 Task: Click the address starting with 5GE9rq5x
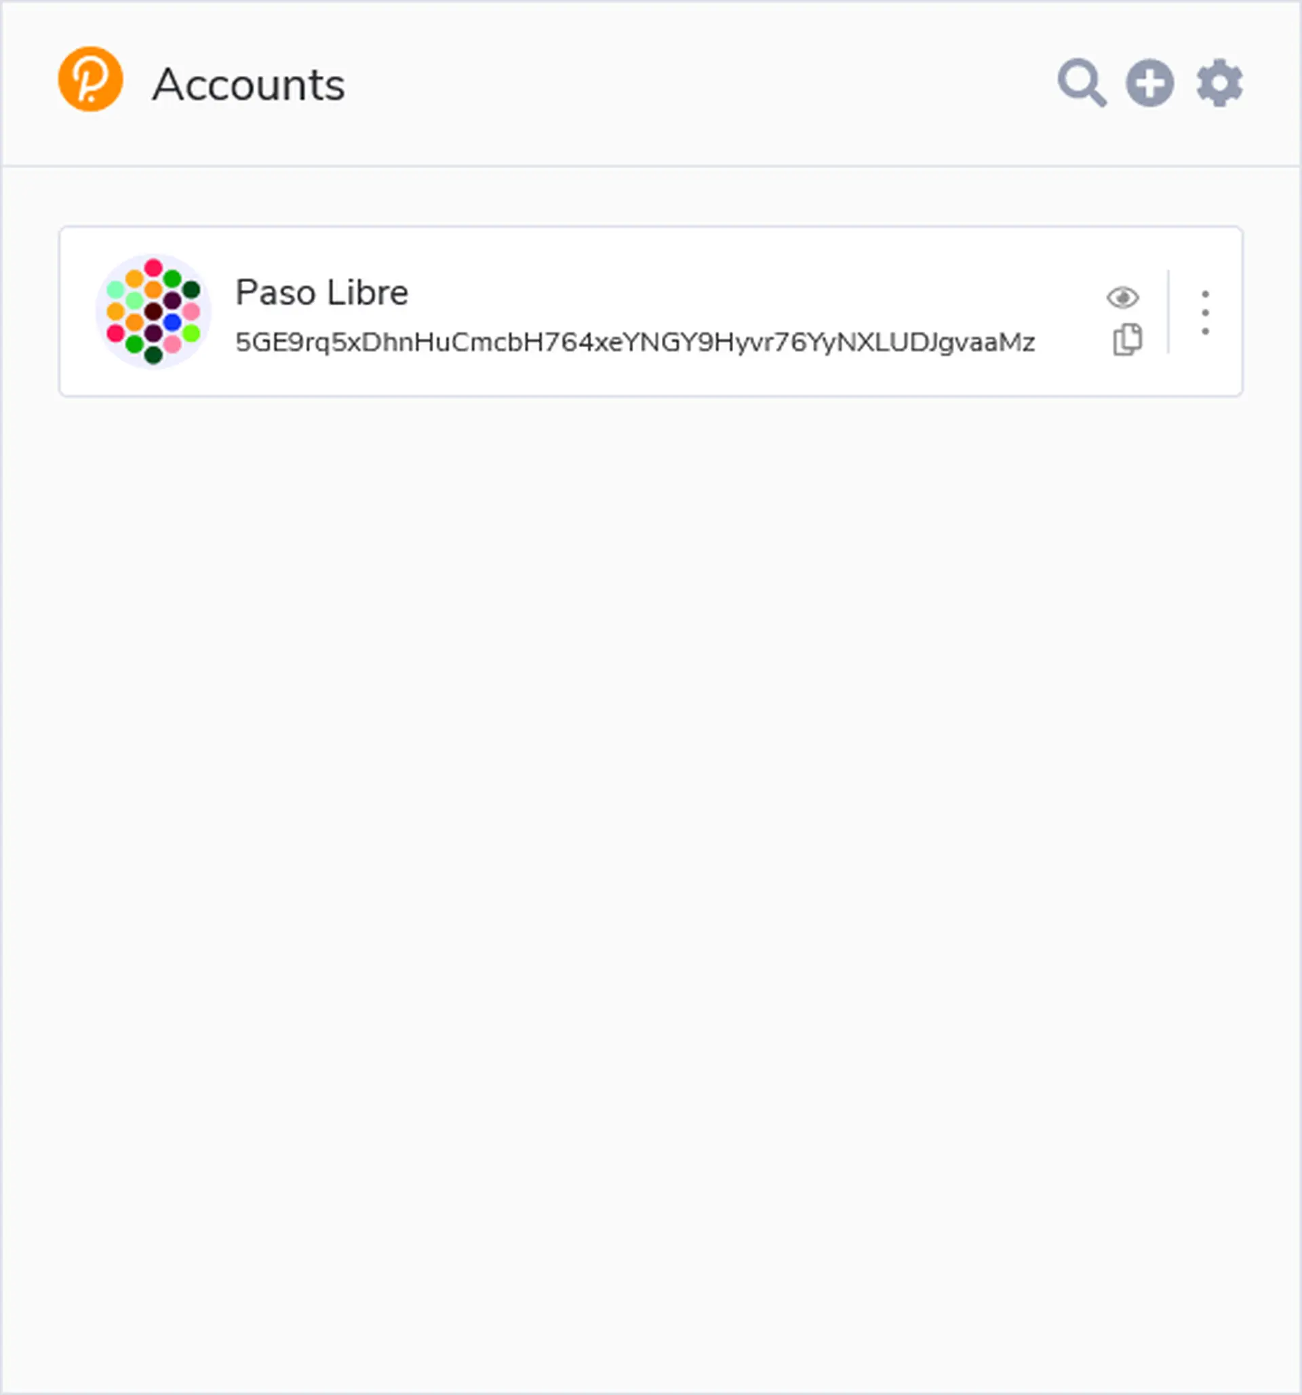(634, 342)
